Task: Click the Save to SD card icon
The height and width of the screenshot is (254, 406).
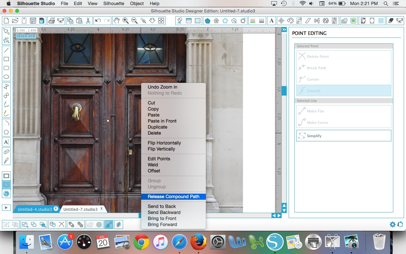Action: [x=42, y=21]
